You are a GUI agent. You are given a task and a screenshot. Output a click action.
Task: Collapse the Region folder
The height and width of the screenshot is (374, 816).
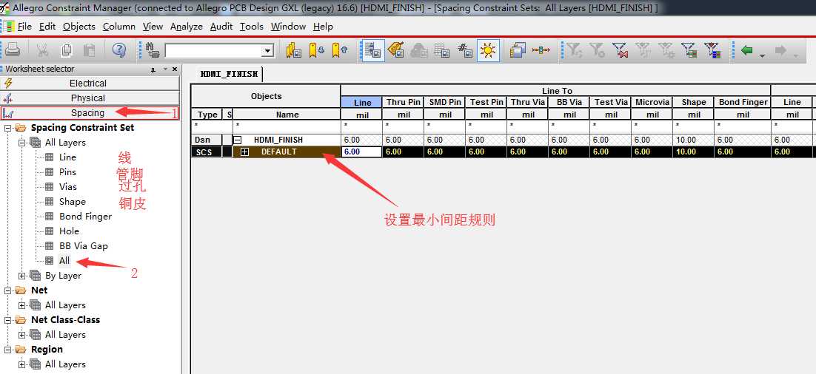pos(7,350)
